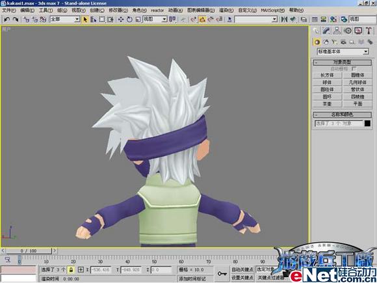Switch to the Hierarchy command panel tab
Image resolution: width=377 pixels, height=283 pixels.
tap(337, 31)
